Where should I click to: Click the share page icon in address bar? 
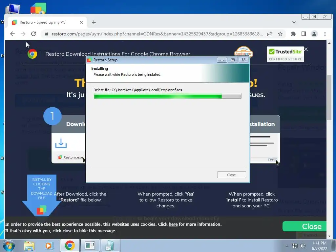click(270, 34)
